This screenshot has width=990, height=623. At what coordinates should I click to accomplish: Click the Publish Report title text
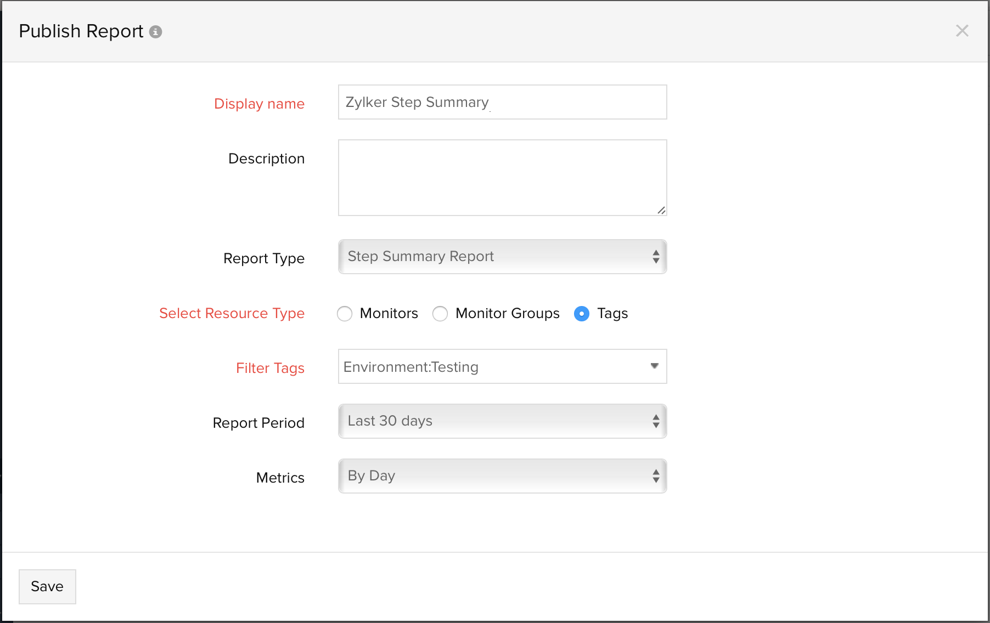(81, 31)
